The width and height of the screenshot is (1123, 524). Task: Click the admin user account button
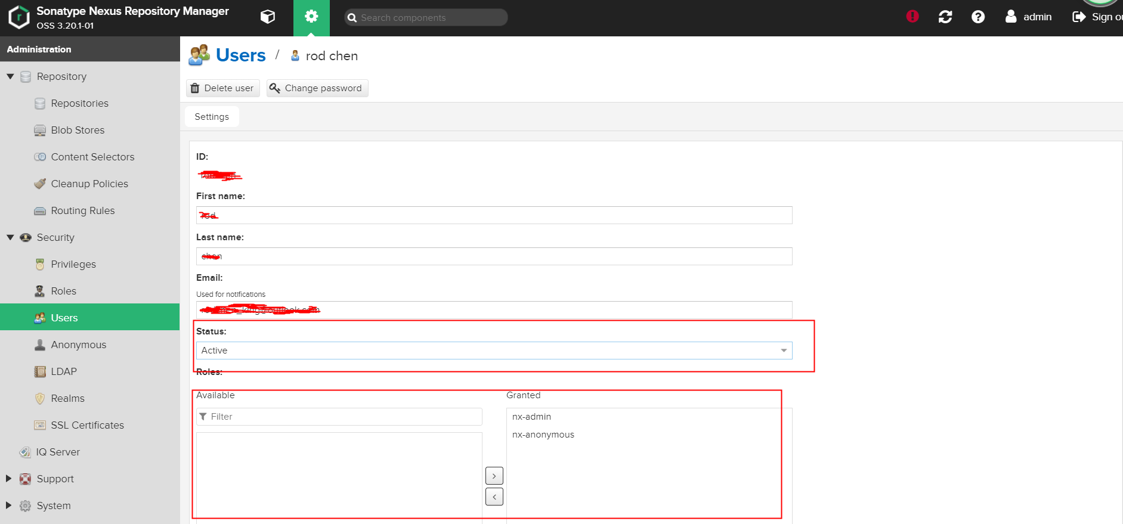point(1028,17)
